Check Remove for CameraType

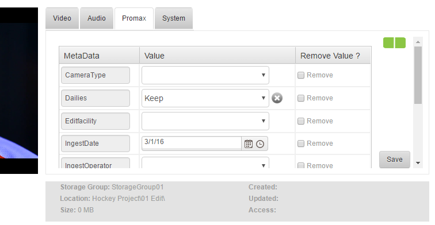click(x=301, y=75)
